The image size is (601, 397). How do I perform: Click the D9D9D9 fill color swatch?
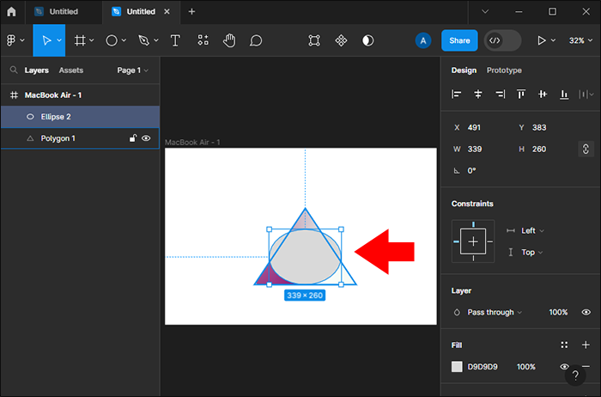point(457,366)
